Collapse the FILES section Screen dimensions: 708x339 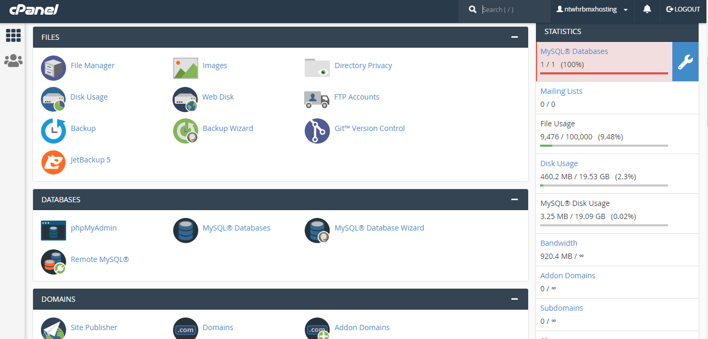514,37
